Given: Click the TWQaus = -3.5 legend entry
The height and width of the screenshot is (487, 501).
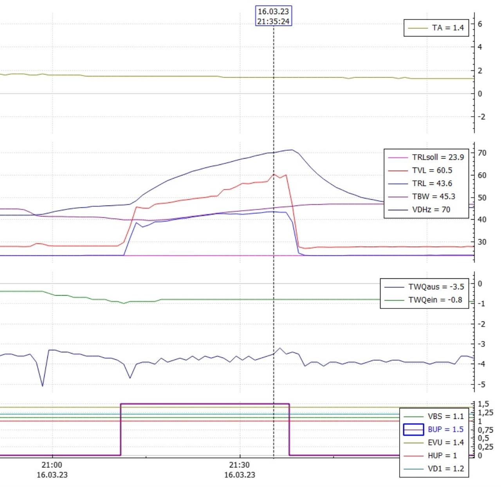Looking at the screenshot, I should 436,287.
